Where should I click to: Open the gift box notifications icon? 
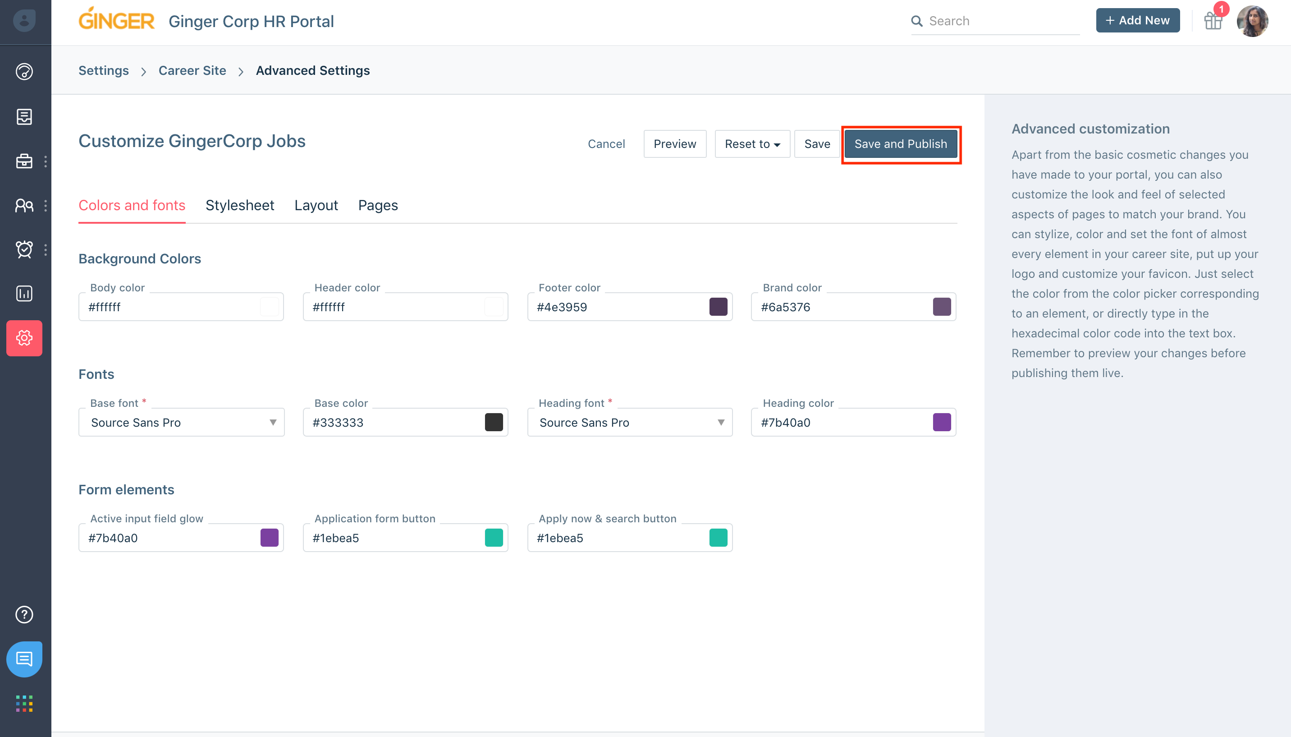point(1213,21)
